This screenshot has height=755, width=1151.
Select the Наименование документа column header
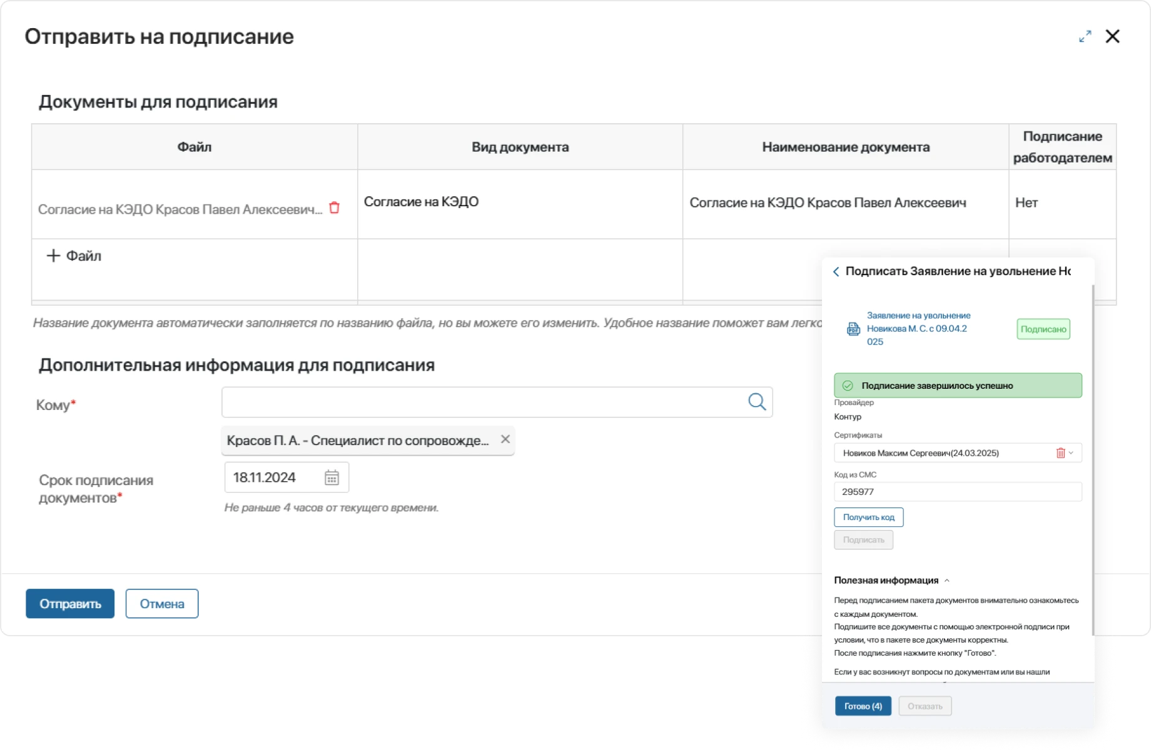pyautogui.click(x=846, y=147)
